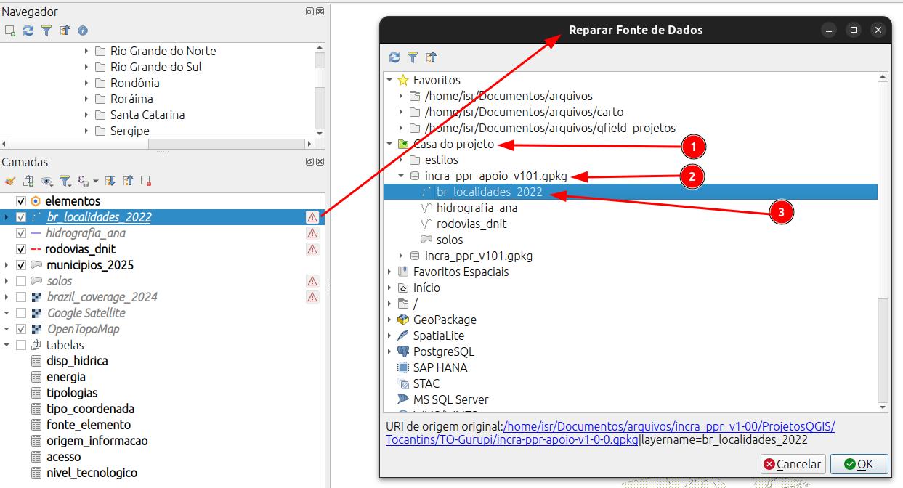Expand the PostgreSQL browser node
The height and width of the screenshot is (488, 903).
pyautogui.click(x=389, y=351)
